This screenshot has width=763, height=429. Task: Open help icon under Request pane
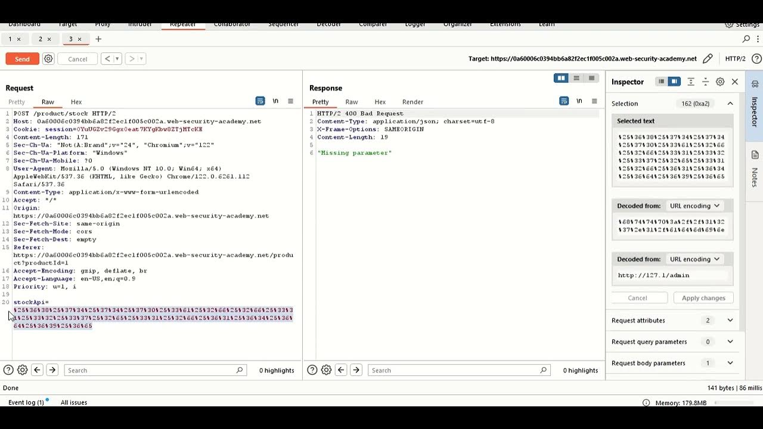tap(8, 370)
